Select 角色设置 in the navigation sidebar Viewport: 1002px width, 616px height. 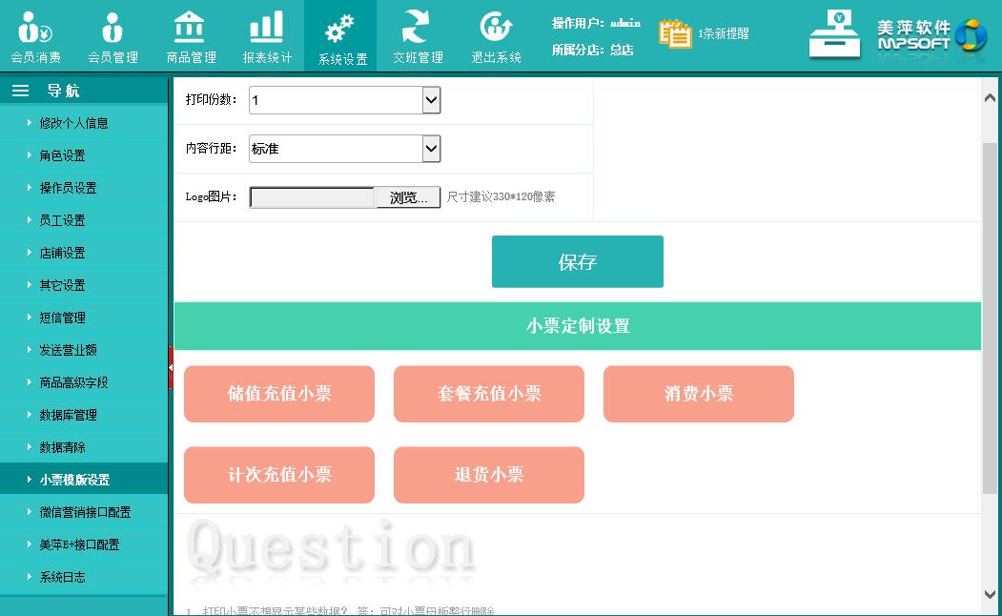[x=63, y=155]
